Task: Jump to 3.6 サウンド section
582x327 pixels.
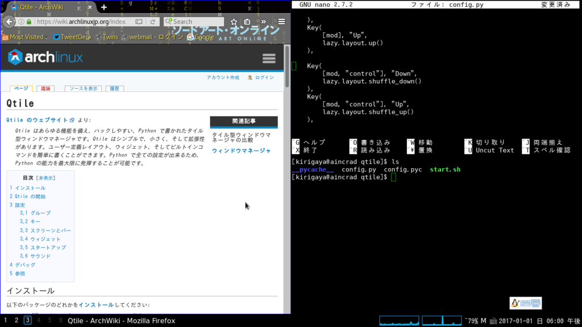Action: 35,256
